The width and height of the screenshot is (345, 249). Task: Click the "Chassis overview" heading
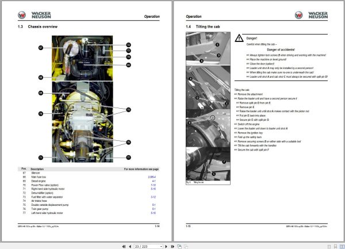click(x=43, y=26)
